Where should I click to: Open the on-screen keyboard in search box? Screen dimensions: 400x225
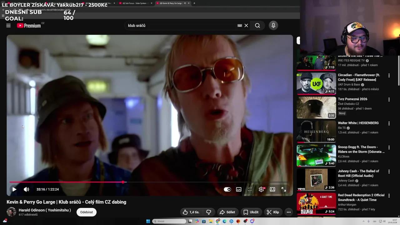(240, 26)
